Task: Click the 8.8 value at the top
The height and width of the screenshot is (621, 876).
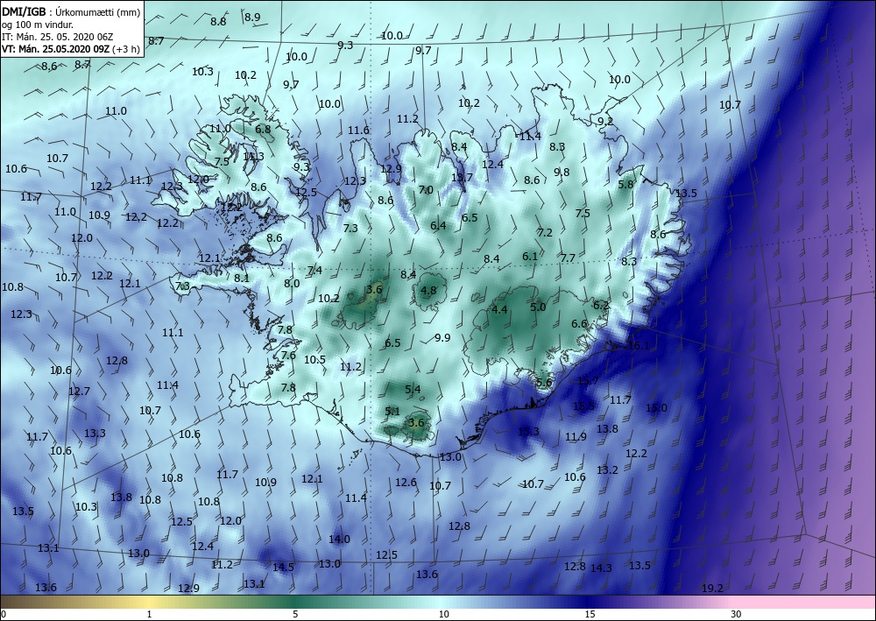Action: 218,22
